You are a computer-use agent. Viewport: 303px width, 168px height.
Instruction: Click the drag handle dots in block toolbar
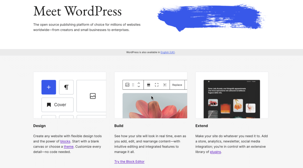coord(133,85)
